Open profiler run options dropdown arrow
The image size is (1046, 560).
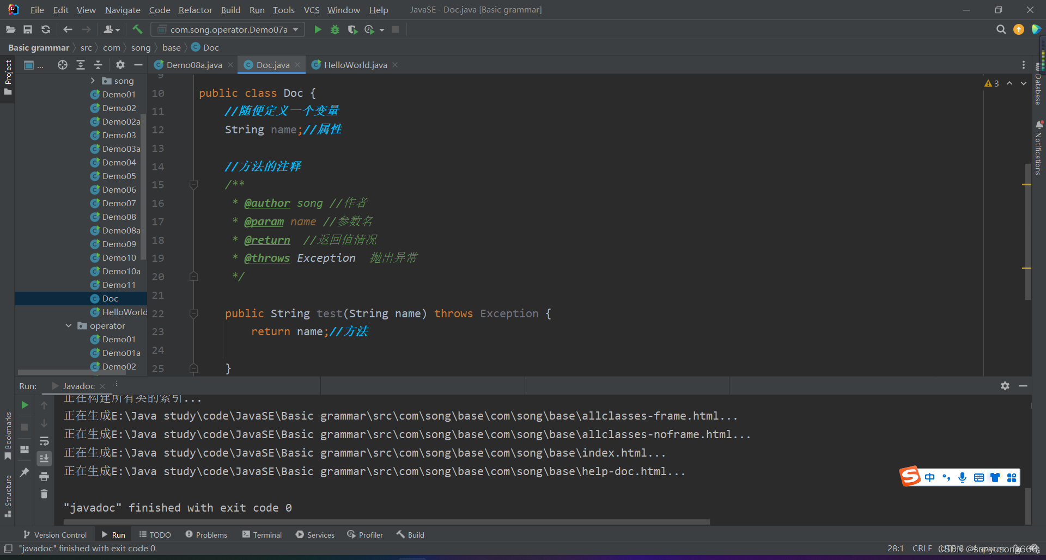click(x=382, y=30)
